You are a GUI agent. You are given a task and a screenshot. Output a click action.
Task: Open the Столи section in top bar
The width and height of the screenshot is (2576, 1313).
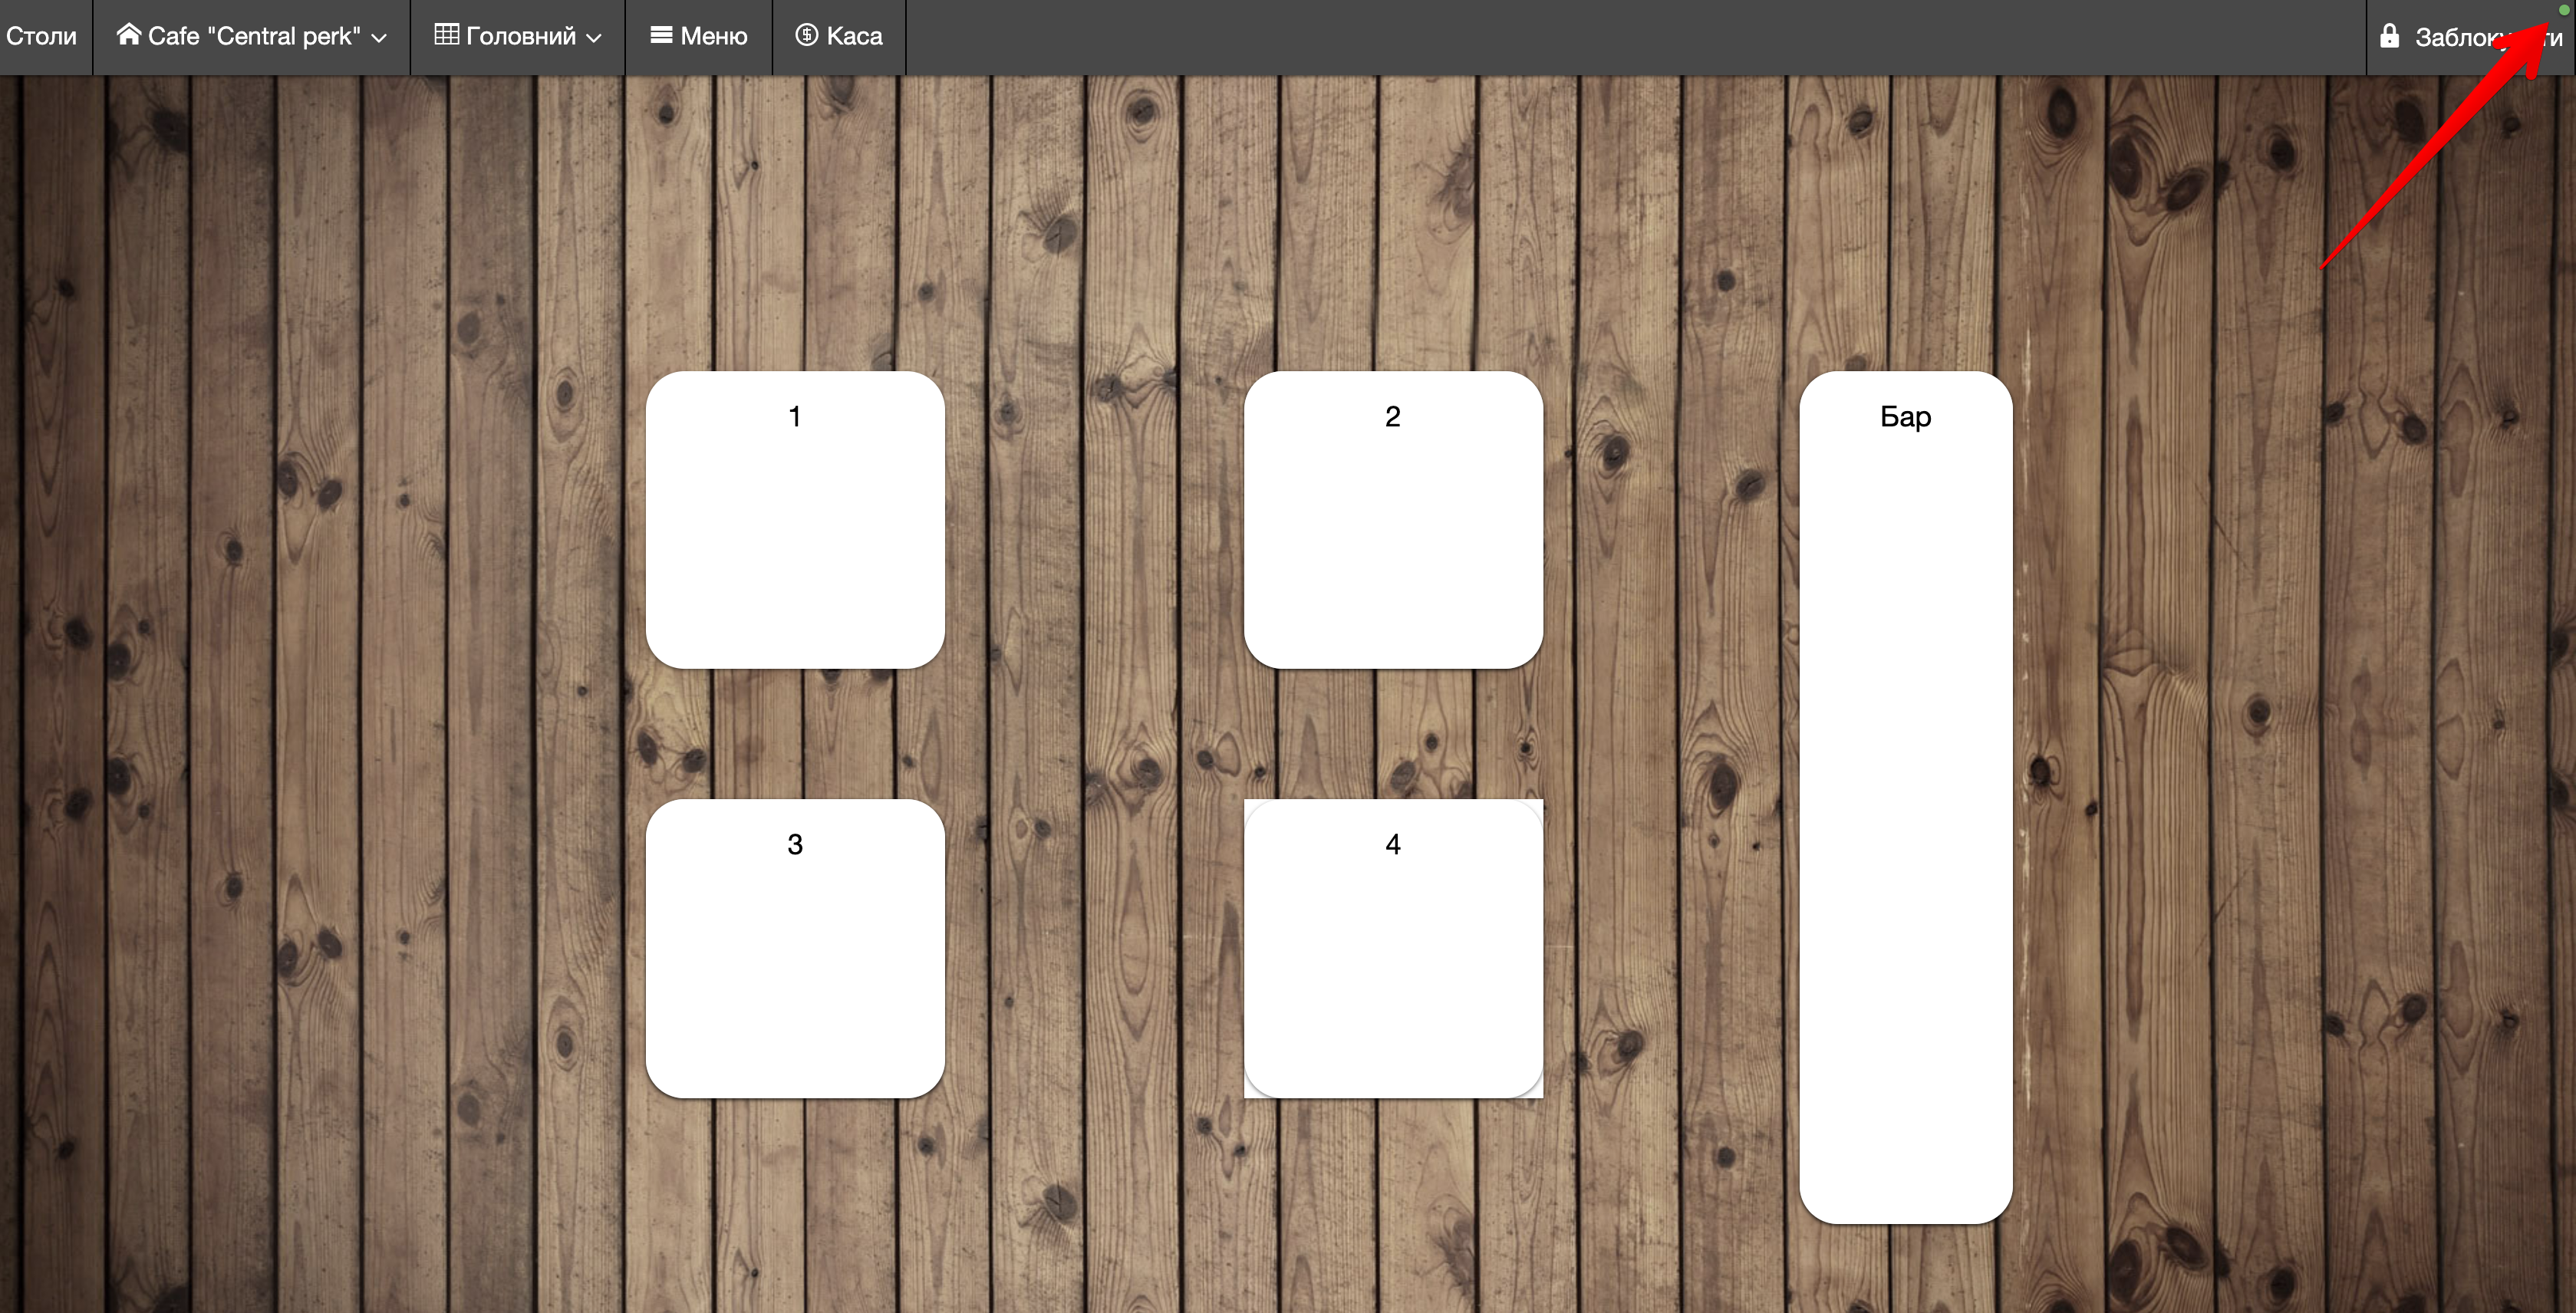click(41, 37)
